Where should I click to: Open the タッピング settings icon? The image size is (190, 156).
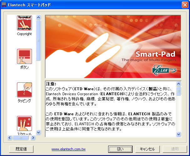click(x=24, y=90)
